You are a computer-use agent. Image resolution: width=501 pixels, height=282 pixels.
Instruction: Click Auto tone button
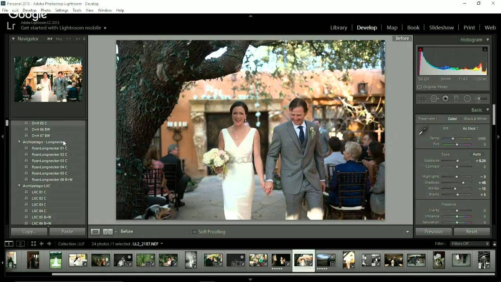pos(477,154)
